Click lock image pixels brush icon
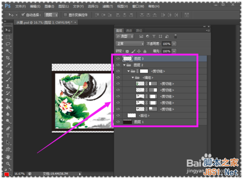Screen dimensions: 243x179 click(133, 51)
